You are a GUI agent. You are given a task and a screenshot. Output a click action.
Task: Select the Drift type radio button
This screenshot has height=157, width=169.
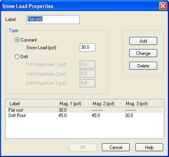click(17, 56)
